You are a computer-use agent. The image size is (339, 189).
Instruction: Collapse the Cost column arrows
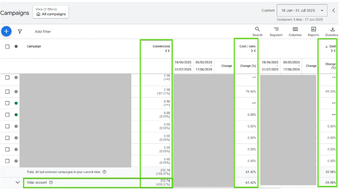point(333,51)
